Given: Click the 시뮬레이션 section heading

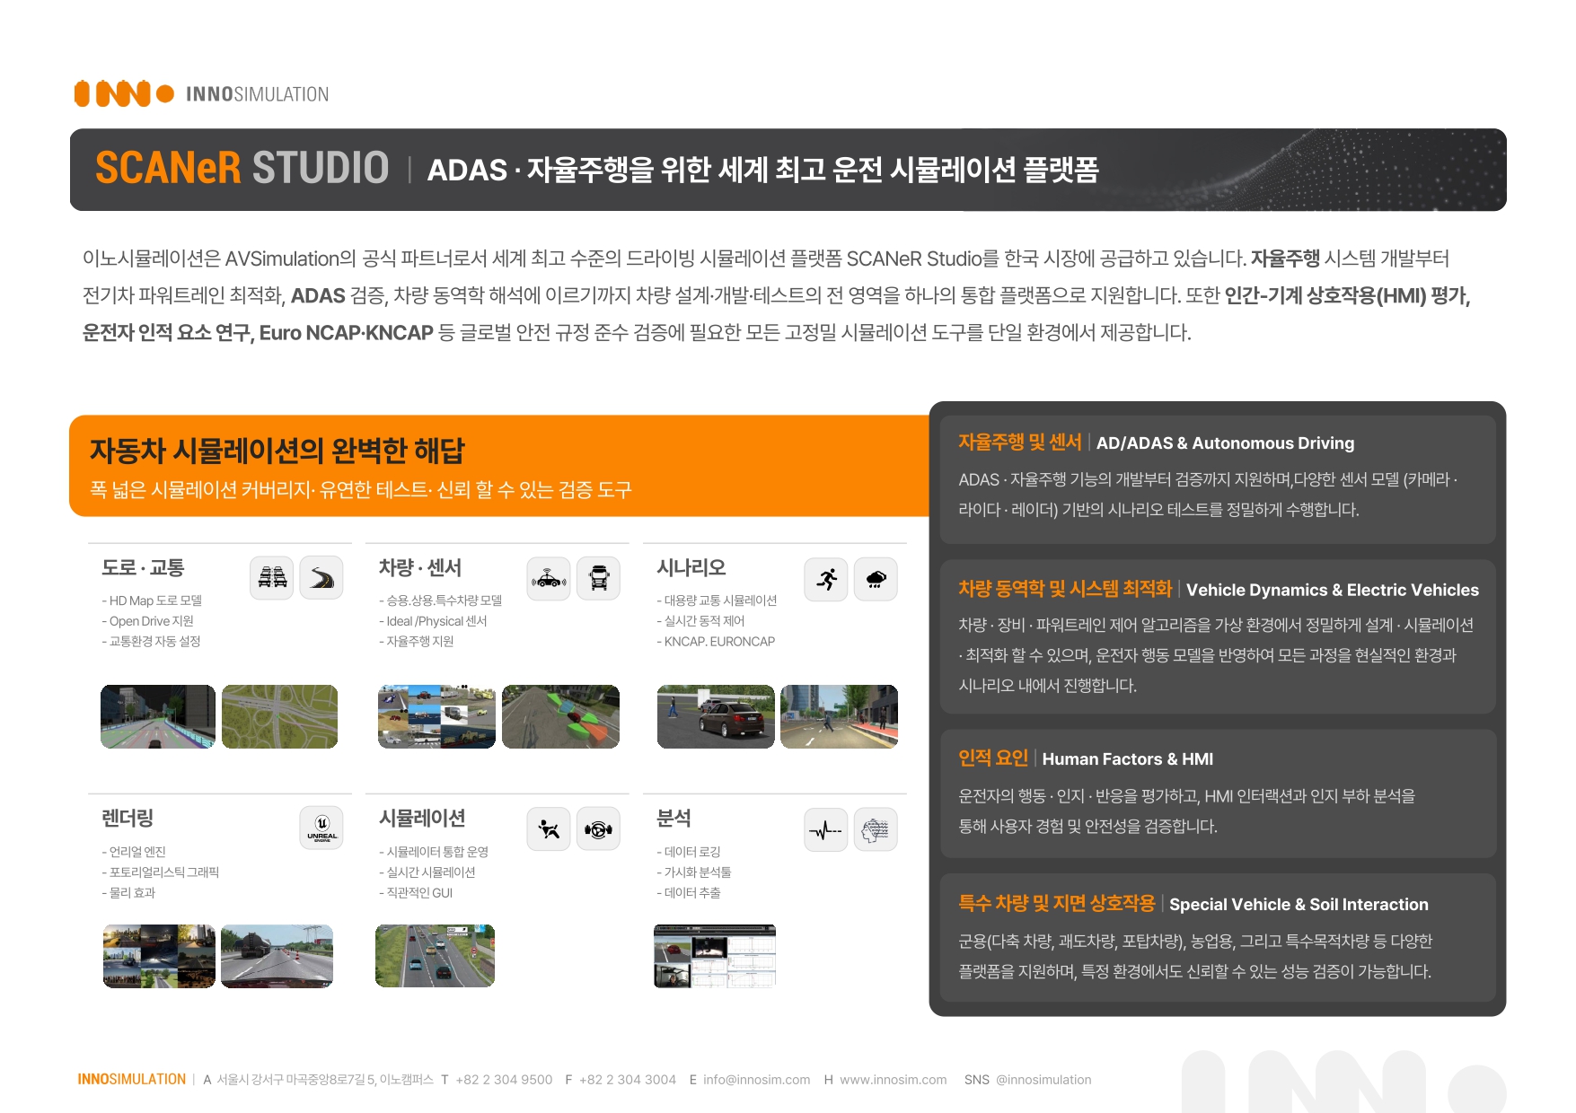Looking at the screenshot, I should tap(422, 818).
